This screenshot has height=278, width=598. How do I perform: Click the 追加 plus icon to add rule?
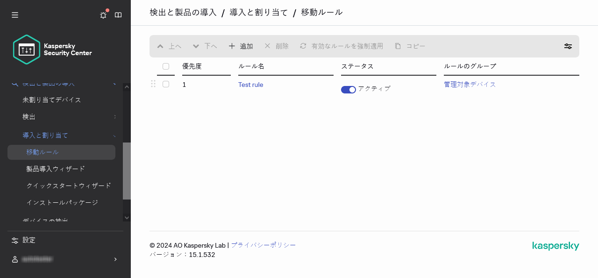(232, 46)
